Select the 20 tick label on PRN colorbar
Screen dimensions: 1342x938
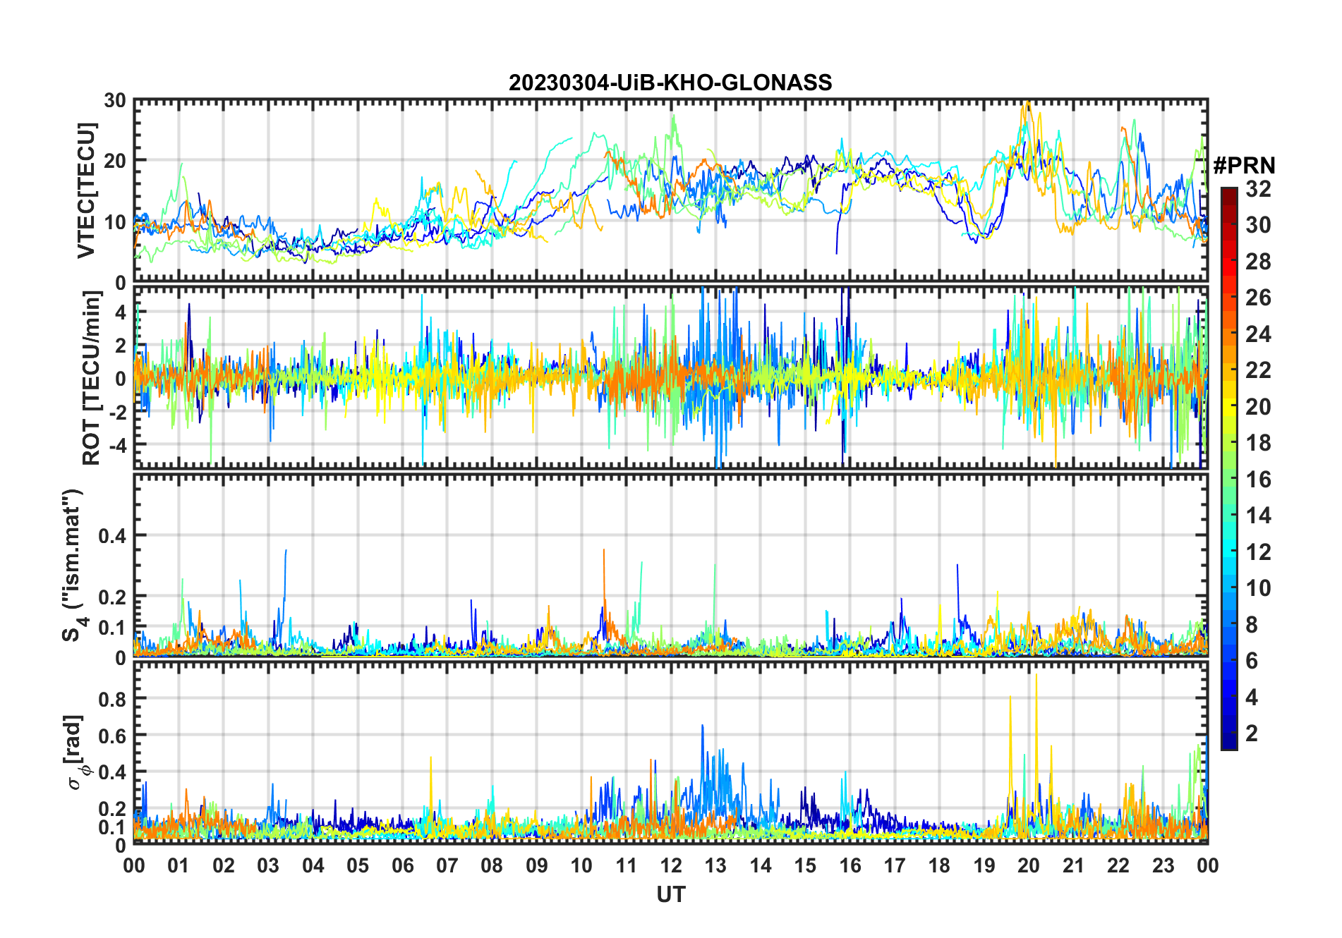pyautogui.click(x=1259, y=407)
